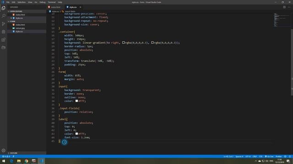
Task: Open the Go menu
Action: pos(36,2)
